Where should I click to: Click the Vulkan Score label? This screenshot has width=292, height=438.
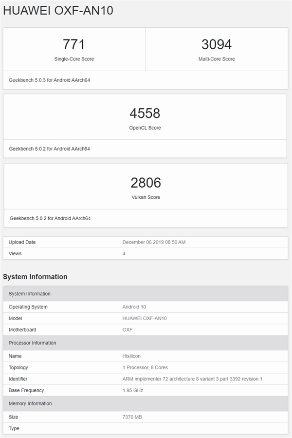146,197
